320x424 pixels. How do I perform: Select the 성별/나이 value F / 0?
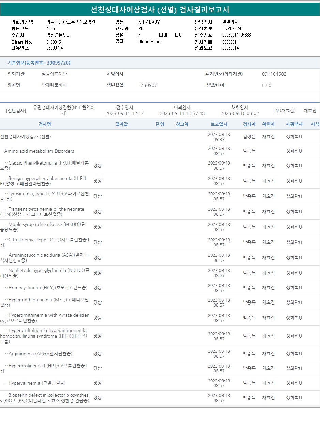pos(266,85)
